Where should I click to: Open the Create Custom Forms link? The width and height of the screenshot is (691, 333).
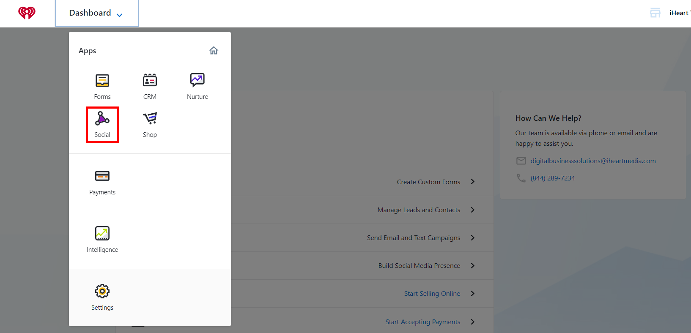coord(428,182)
